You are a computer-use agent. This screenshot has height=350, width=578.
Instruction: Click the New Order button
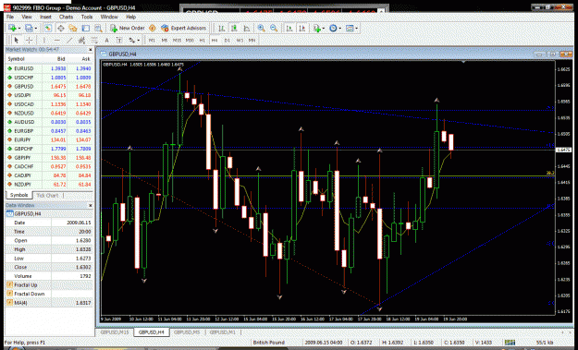click(x=128, y=28)
